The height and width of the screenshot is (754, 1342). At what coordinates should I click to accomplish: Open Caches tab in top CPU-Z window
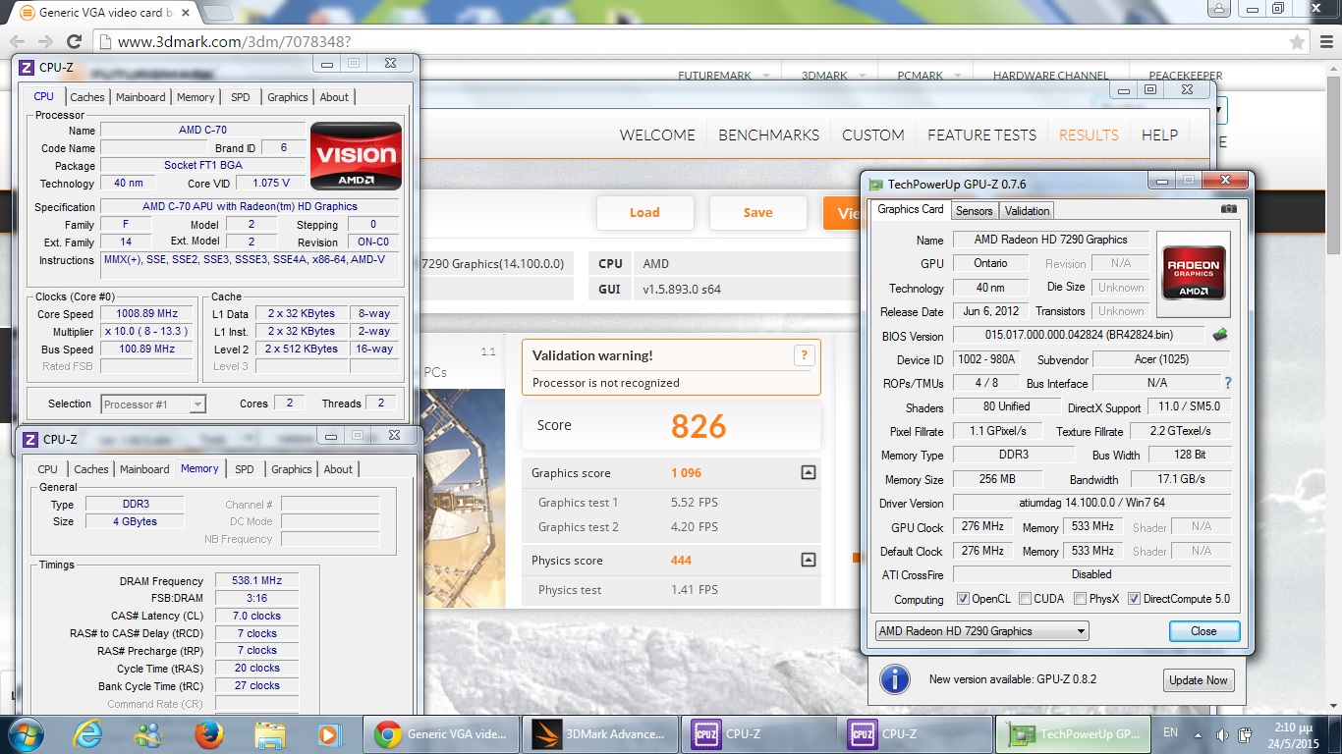click(86, 97)
